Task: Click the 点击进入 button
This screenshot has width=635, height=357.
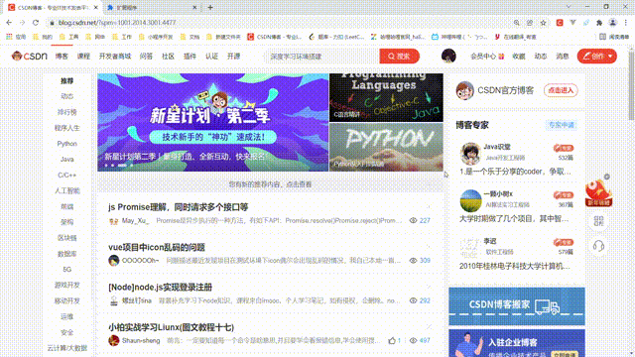Action: 561,90
